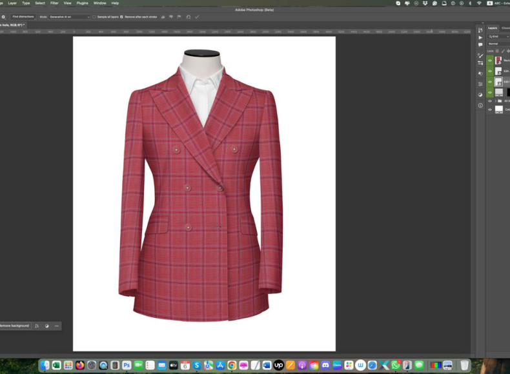
Task: Open Discord from the Dock
Action: tap(325, 365)
